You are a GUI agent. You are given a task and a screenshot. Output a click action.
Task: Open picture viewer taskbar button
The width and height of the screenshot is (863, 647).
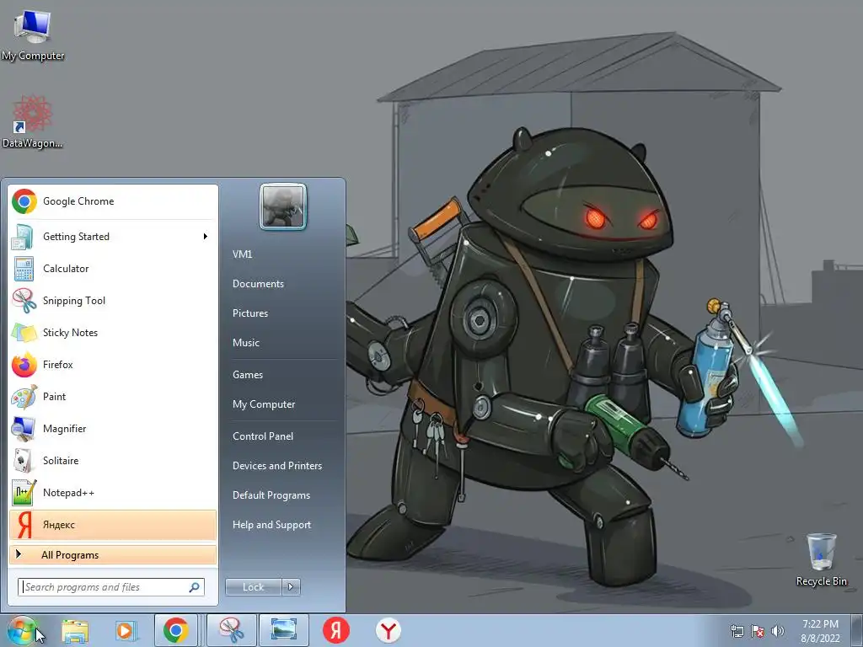click(x=284, y=630)
